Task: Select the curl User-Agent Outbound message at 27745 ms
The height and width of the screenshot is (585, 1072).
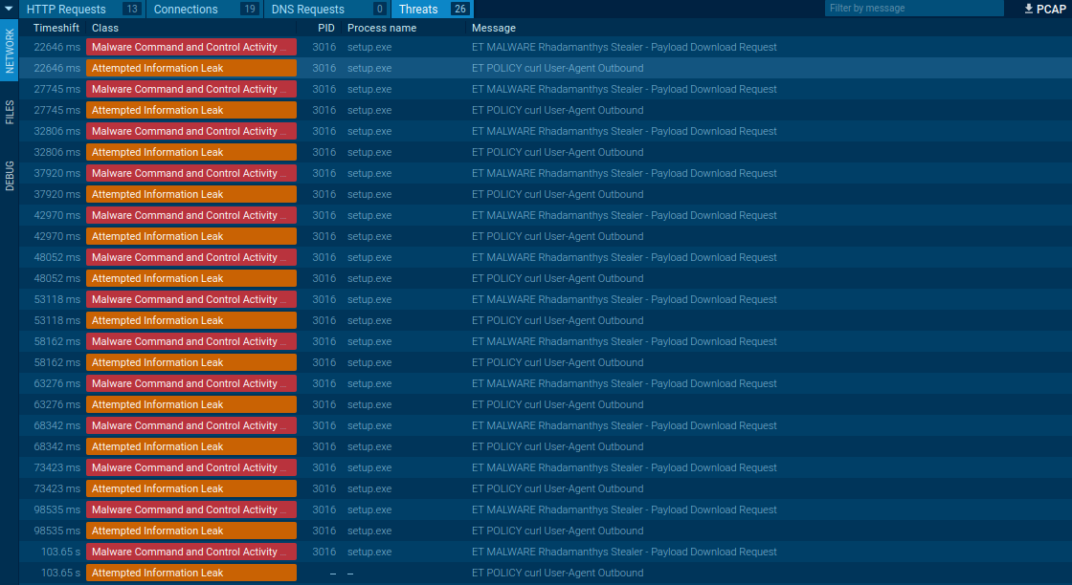Action: [x=557, y=110]
